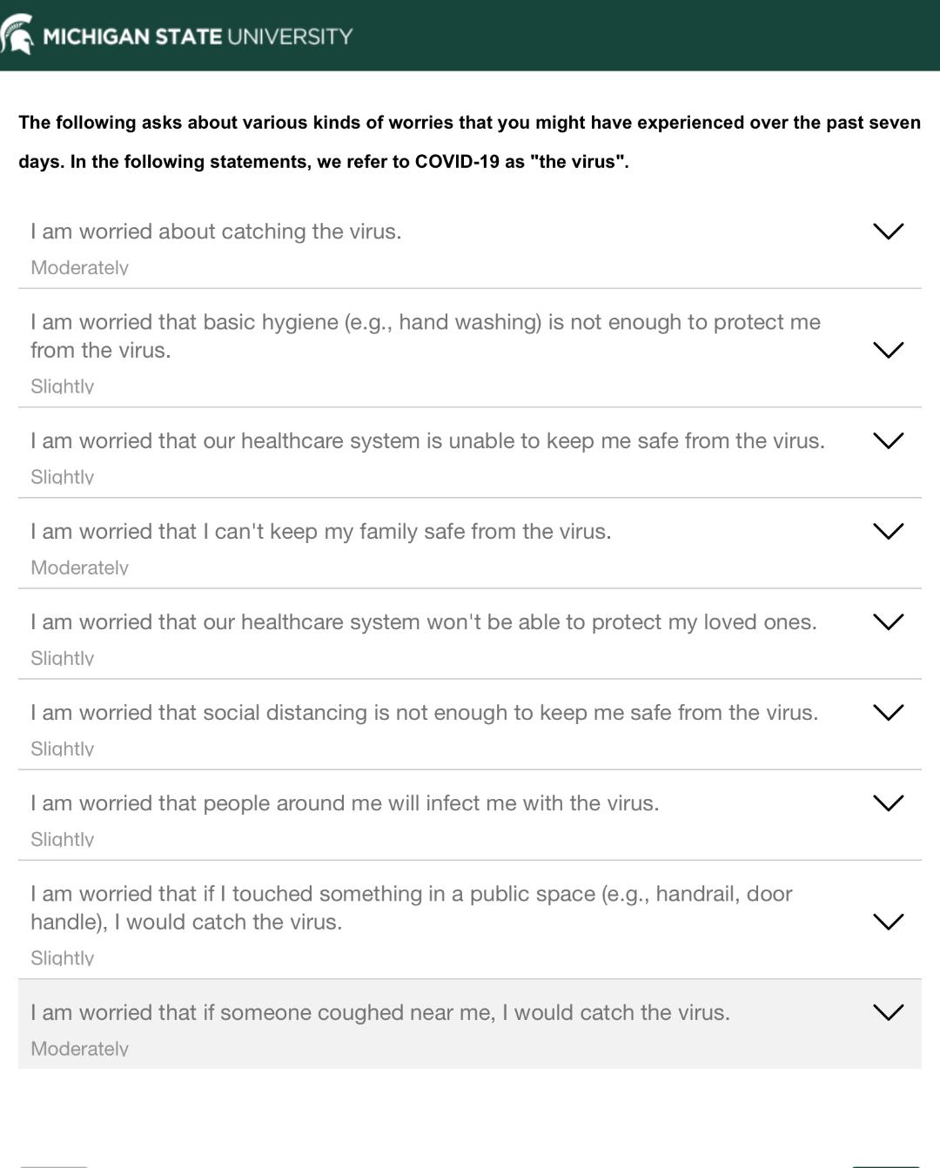Viewport: 940px width, 1168px height.
Task: Click the chevron beside the public space handrail question
Action: pyautogui.click(x=888, y=922)
